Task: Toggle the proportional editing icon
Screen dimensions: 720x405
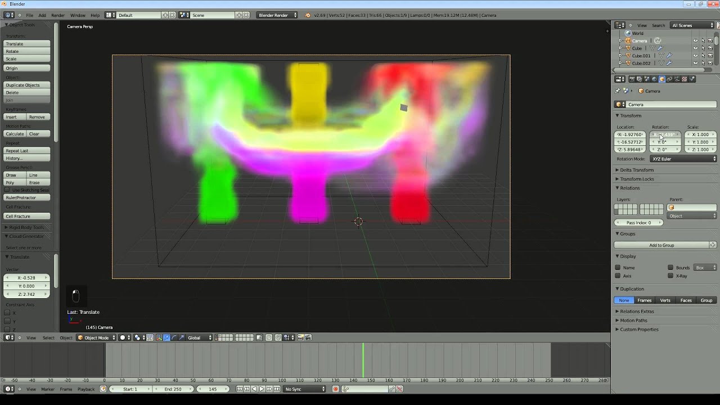Action: 269,337
